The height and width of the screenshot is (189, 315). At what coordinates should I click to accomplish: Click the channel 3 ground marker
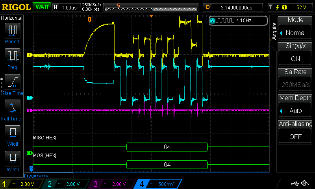pos(30,111)
